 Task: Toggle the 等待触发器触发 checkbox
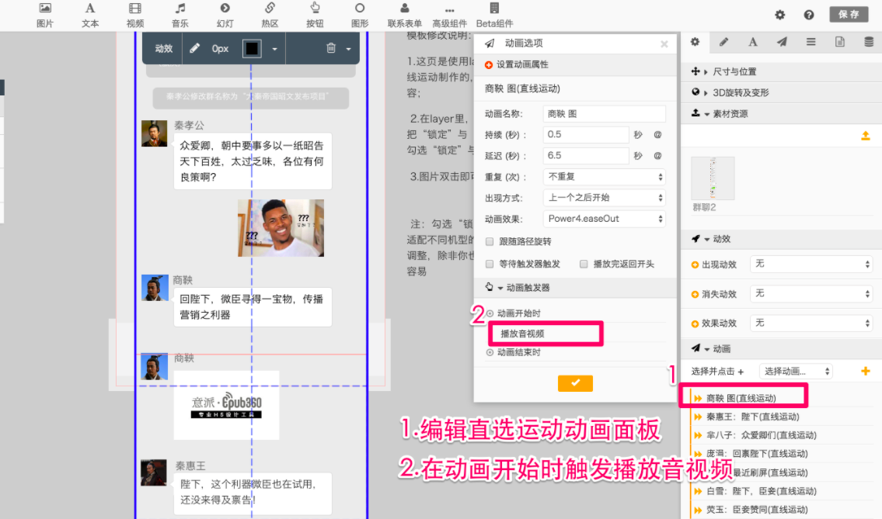490,264
